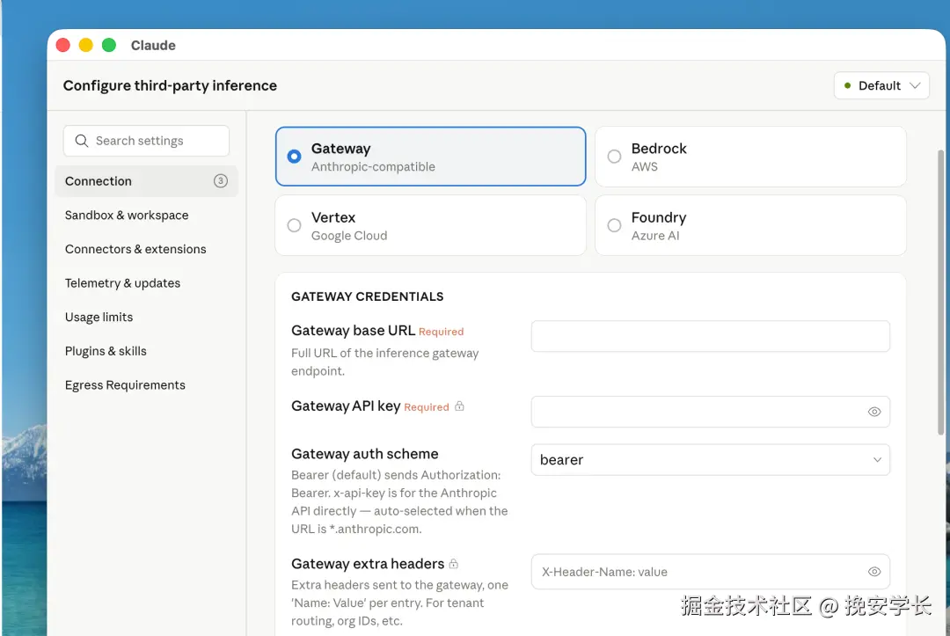Click the Connection badge showing 3

coord(221,180)
